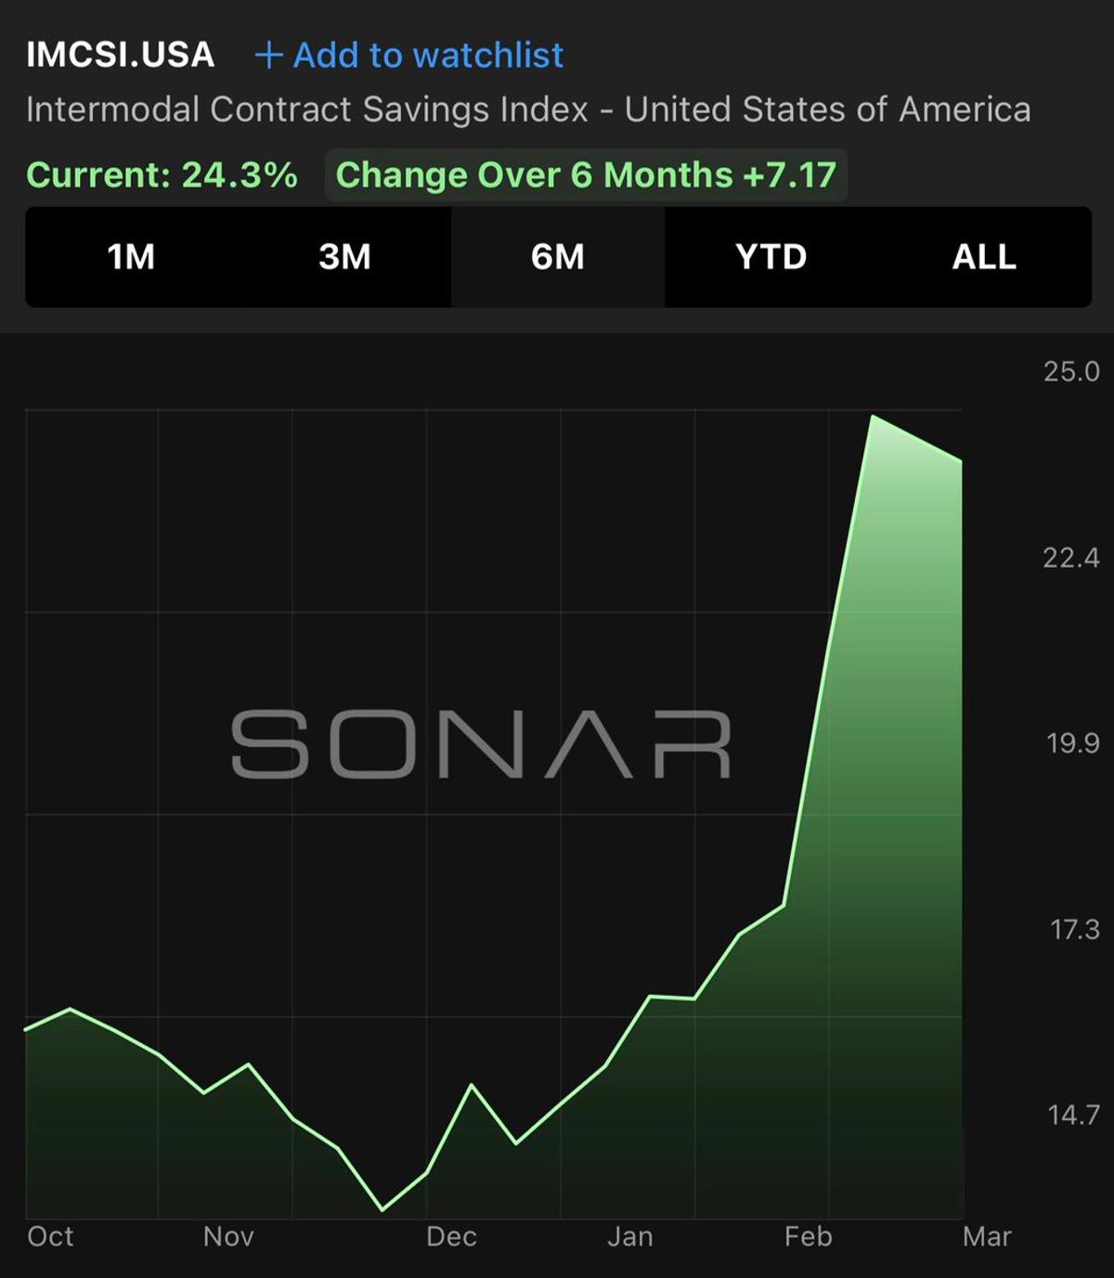Click the Oct label on the x-axis

click(50, 1237)
